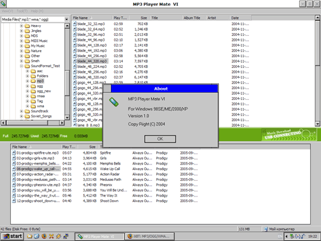Image resolution: width=321 pixels, height=241 pixels.
Task: Click the MP3 player icon in About dialog
Action: click(114, 102)
